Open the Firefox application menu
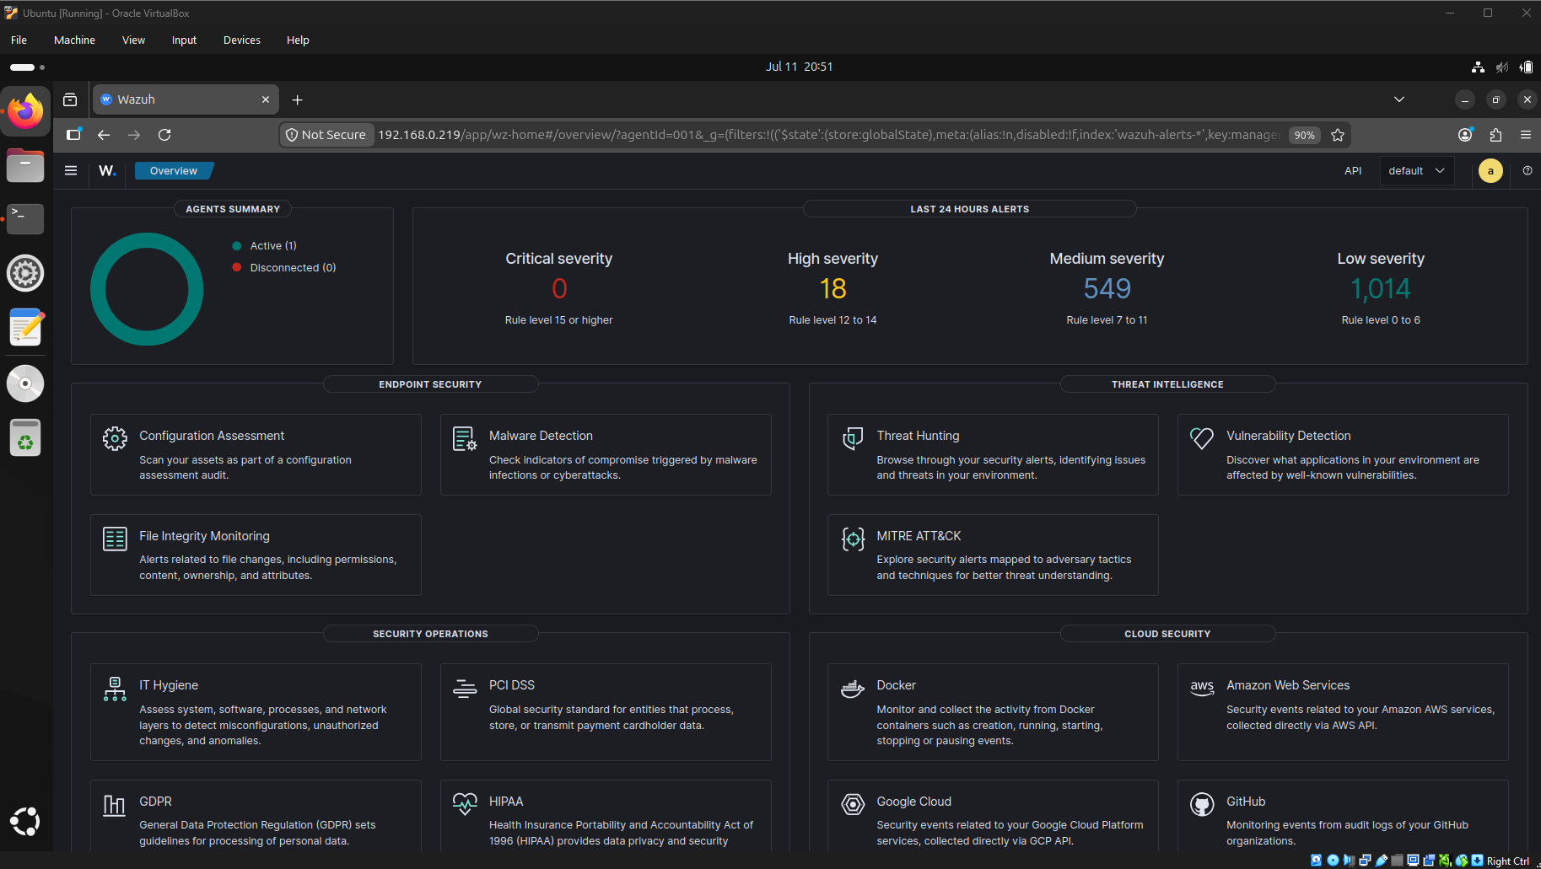The height and width of the screenshot is (869, 1541). tap(1526, 135)
